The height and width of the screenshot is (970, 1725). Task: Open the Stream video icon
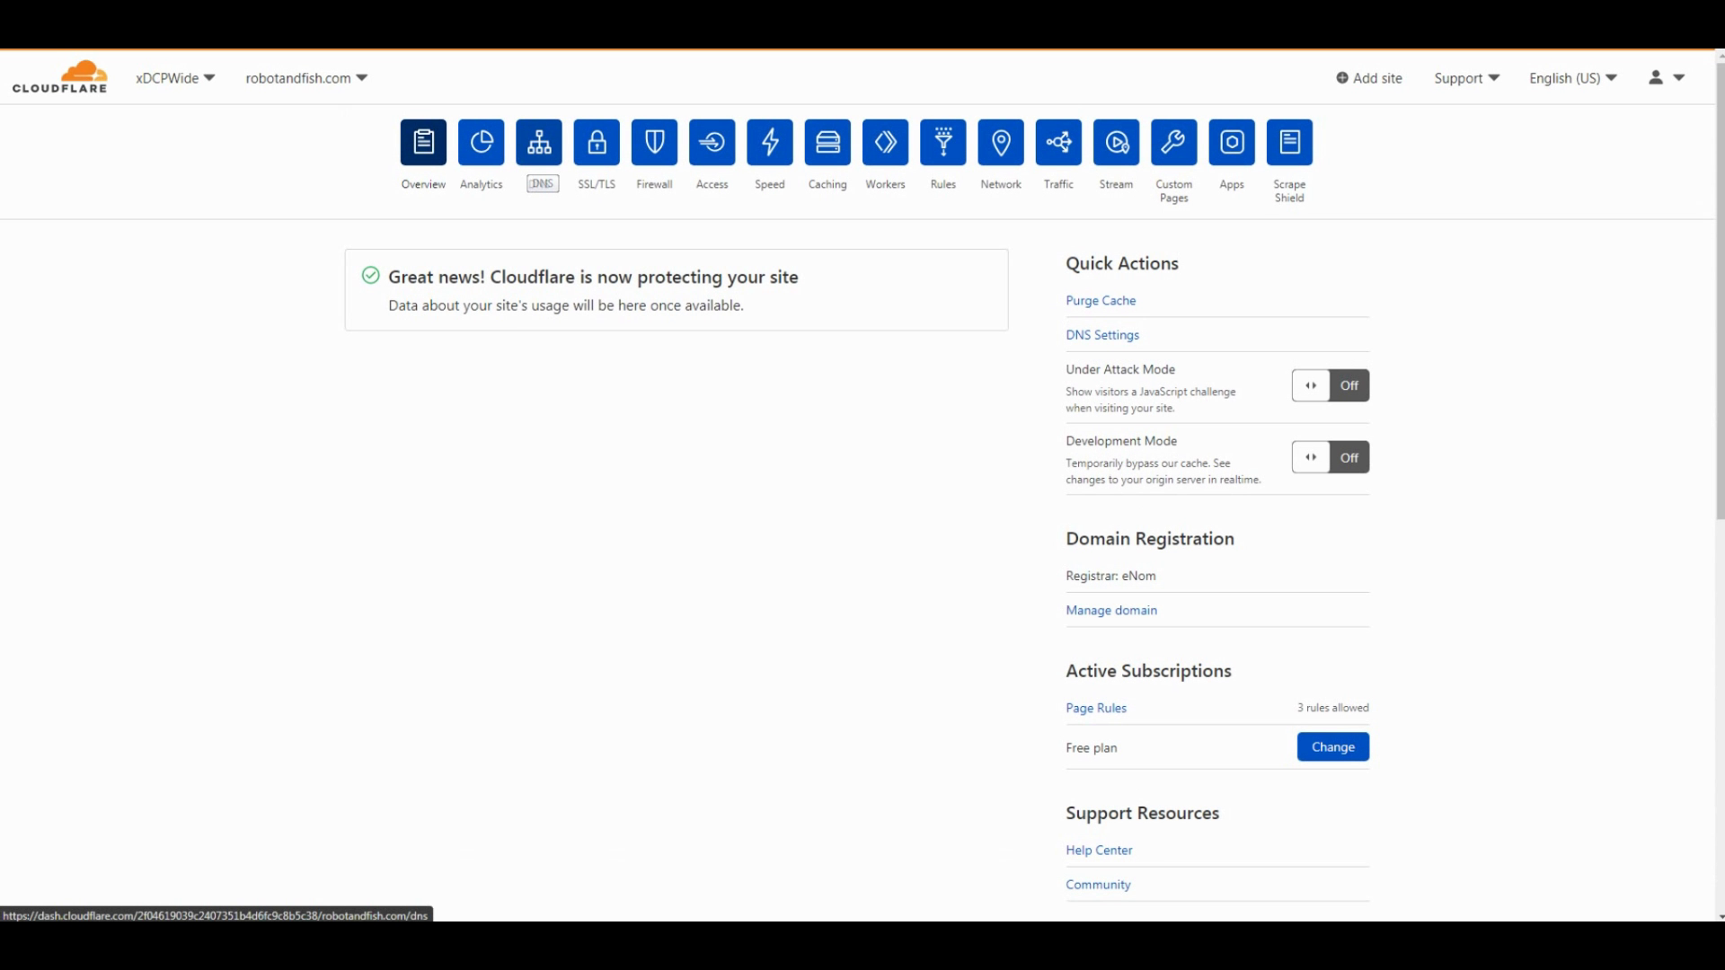[1116, 142]
